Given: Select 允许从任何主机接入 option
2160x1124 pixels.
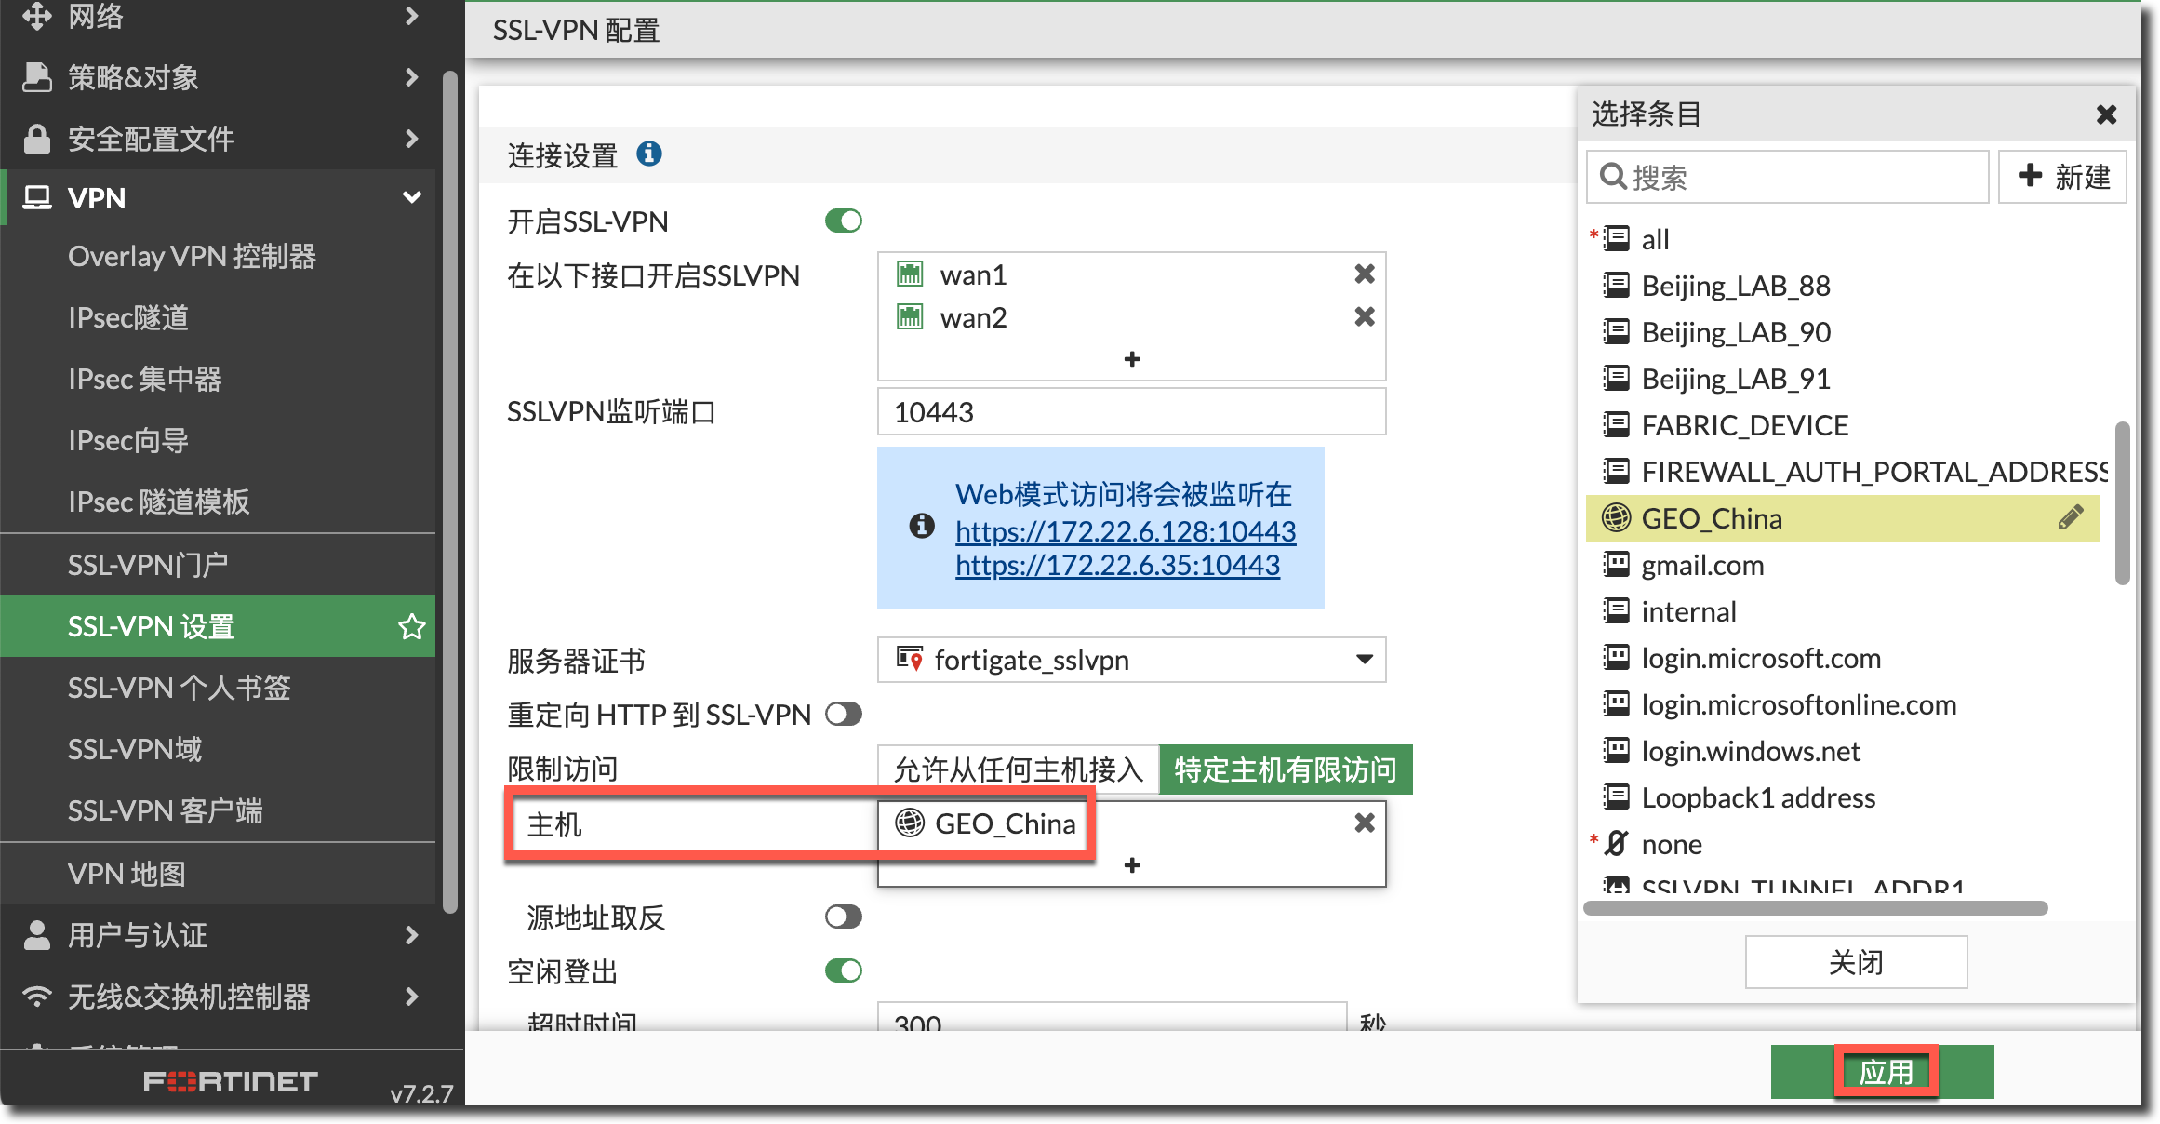Looking at the screenshot, I should point(1018,769).
